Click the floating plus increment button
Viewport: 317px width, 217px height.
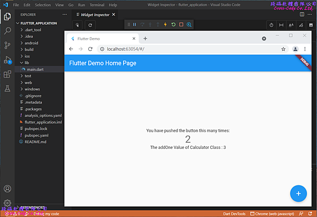(x=299, y=194)
